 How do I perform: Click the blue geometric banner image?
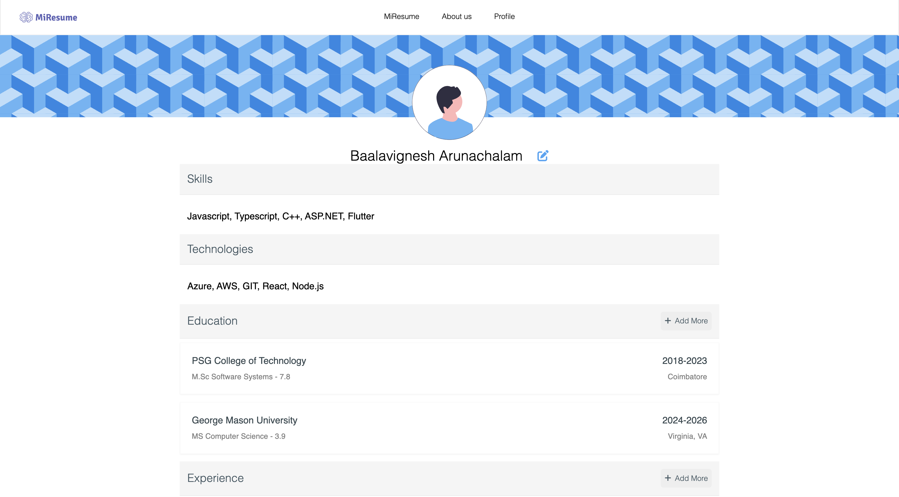coord(209,76)
